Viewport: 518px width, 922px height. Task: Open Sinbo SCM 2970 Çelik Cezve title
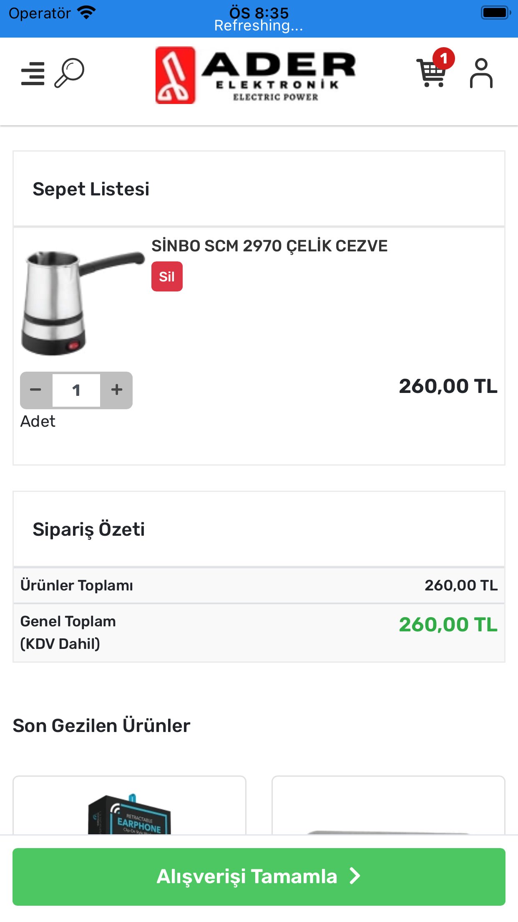[269, 246]
